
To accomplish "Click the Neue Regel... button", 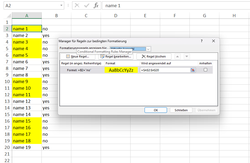I will pyautogui.click(x=78, y=57).
